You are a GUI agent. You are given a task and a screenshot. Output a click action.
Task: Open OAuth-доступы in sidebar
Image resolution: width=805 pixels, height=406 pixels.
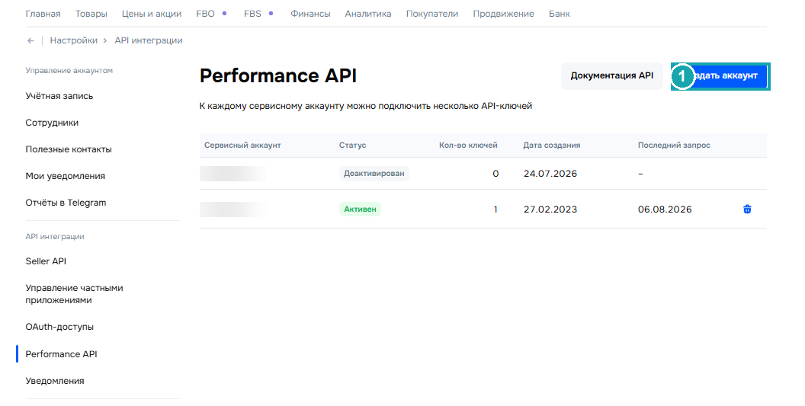point(59,327)
